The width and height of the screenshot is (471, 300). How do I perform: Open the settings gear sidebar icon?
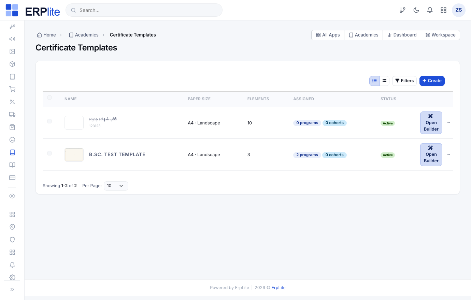coord(12,277)
